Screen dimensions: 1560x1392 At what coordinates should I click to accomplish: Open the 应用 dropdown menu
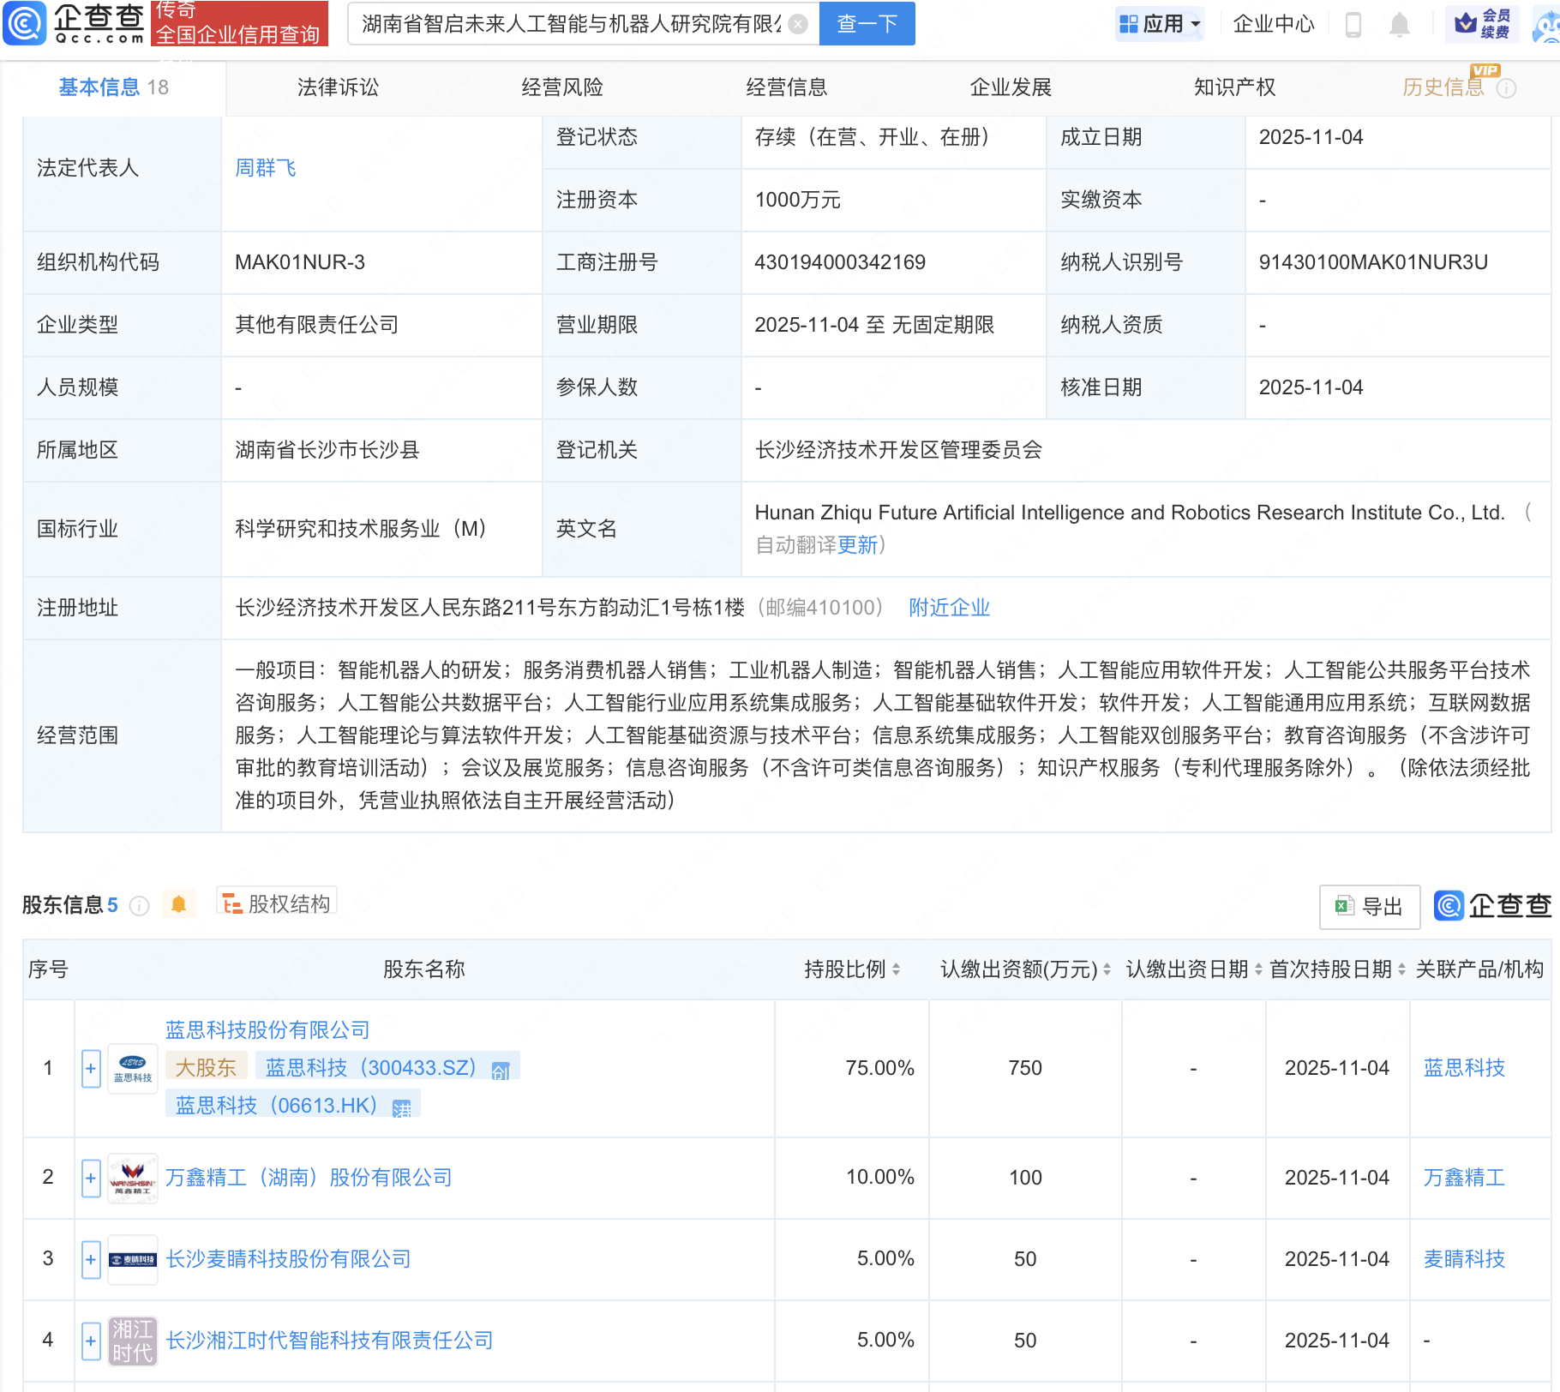[x=1161, y=24]
